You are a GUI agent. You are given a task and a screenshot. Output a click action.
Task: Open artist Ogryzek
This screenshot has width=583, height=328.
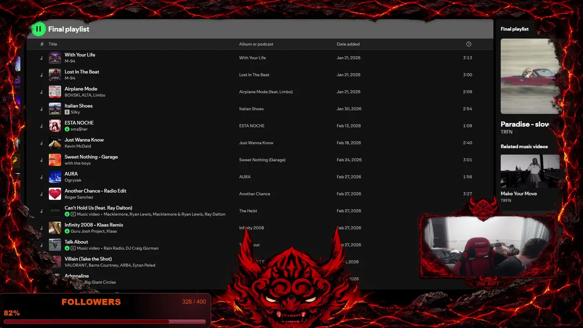[x=73, y=180]
